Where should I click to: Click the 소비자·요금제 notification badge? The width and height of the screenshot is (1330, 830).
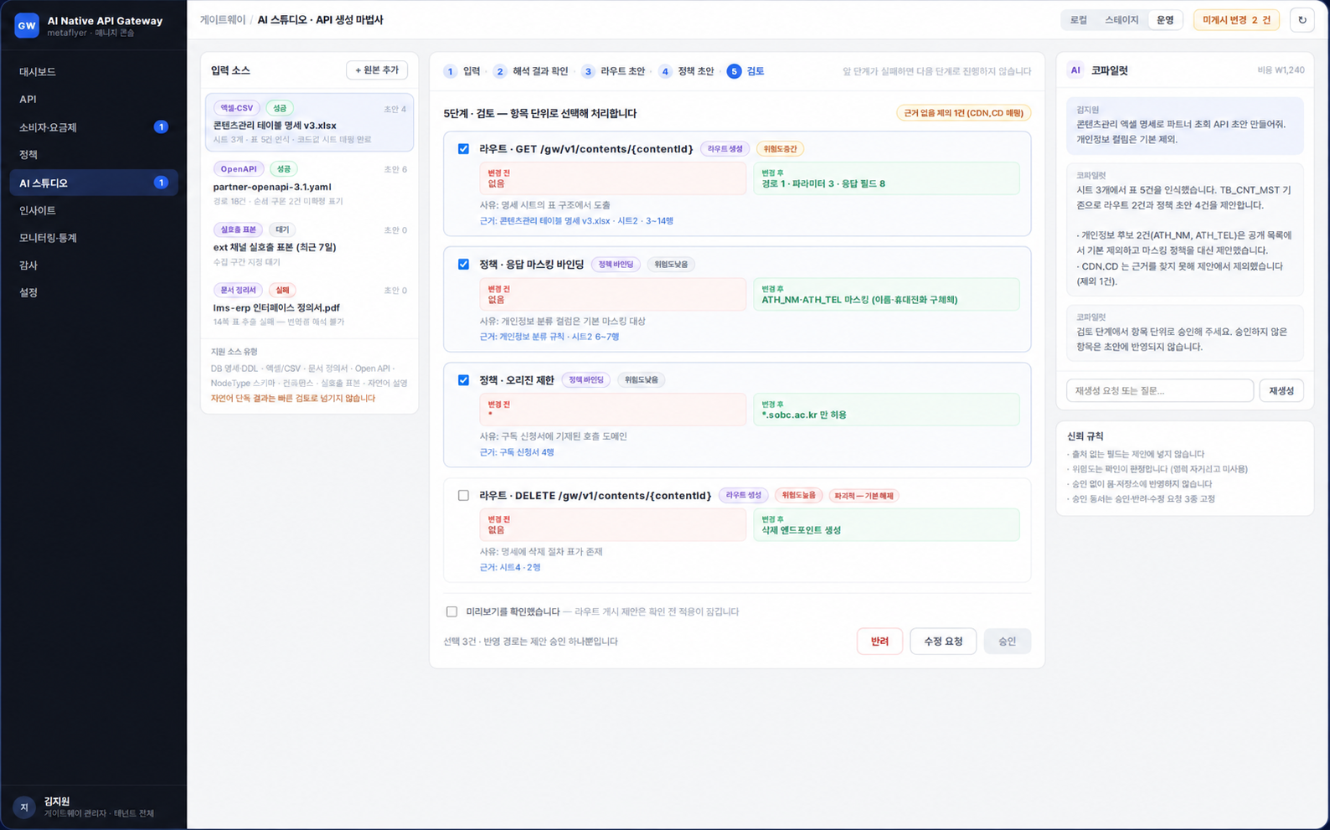tap(161, 127)
